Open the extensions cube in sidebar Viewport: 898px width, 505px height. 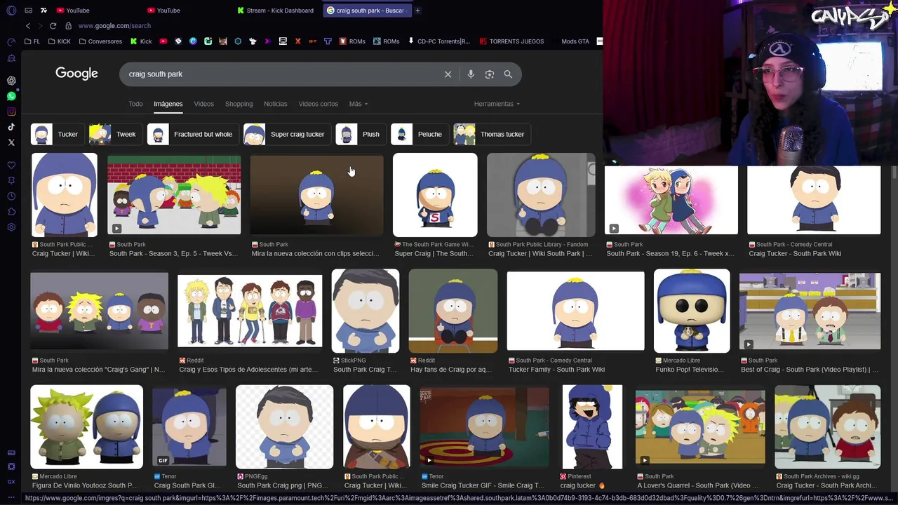coord(11,212)
